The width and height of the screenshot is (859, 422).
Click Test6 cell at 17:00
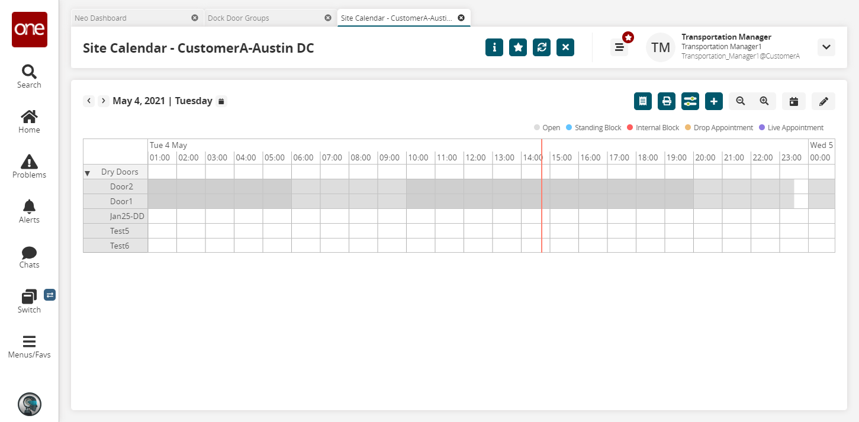[x=622, y=246]
